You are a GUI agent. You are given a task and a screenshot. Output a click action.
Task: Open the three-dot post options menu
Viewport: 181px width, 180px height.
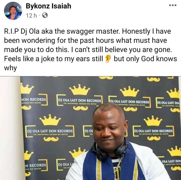pyautogui.click(x=173, y=5)
